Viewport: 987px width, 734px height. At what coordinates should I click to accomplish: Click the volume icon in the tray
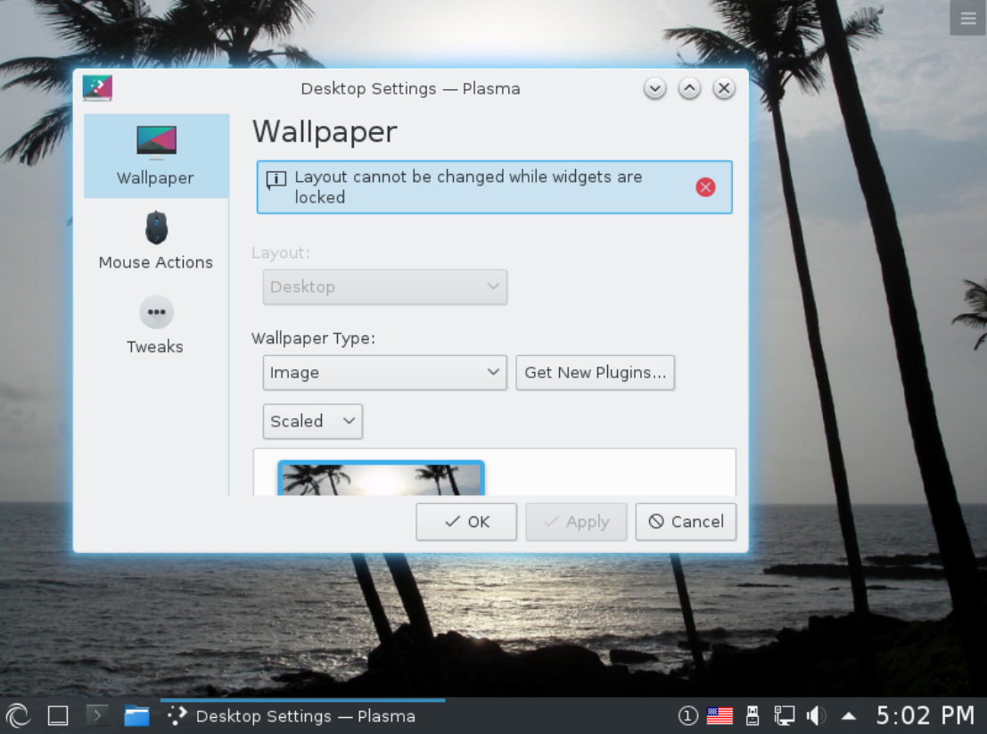816,715
